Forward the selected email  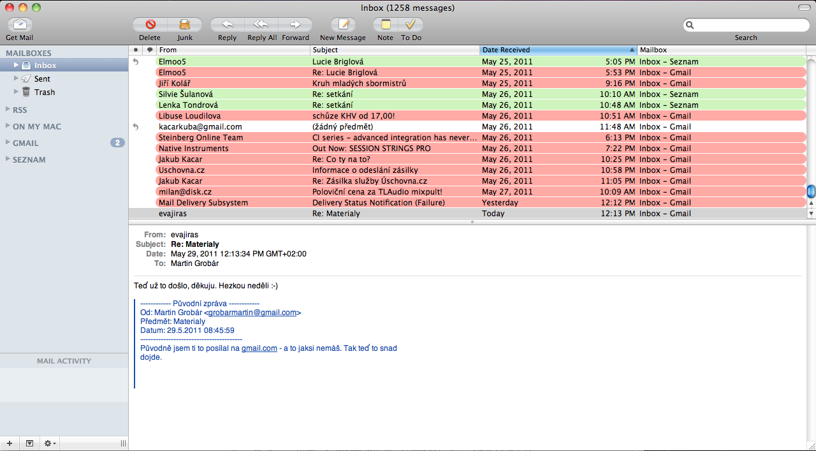coord(295,25)
